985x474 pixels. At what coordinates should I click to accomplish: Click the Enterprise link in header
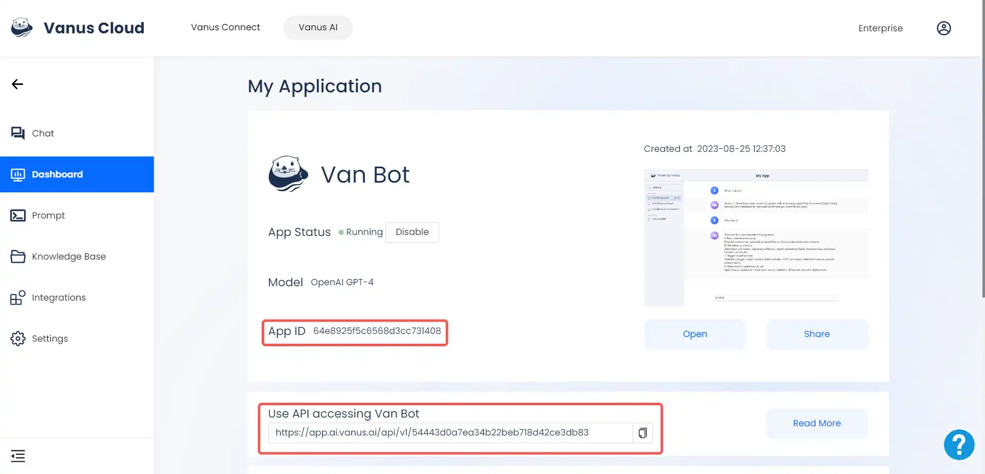(x=880, y=28)
